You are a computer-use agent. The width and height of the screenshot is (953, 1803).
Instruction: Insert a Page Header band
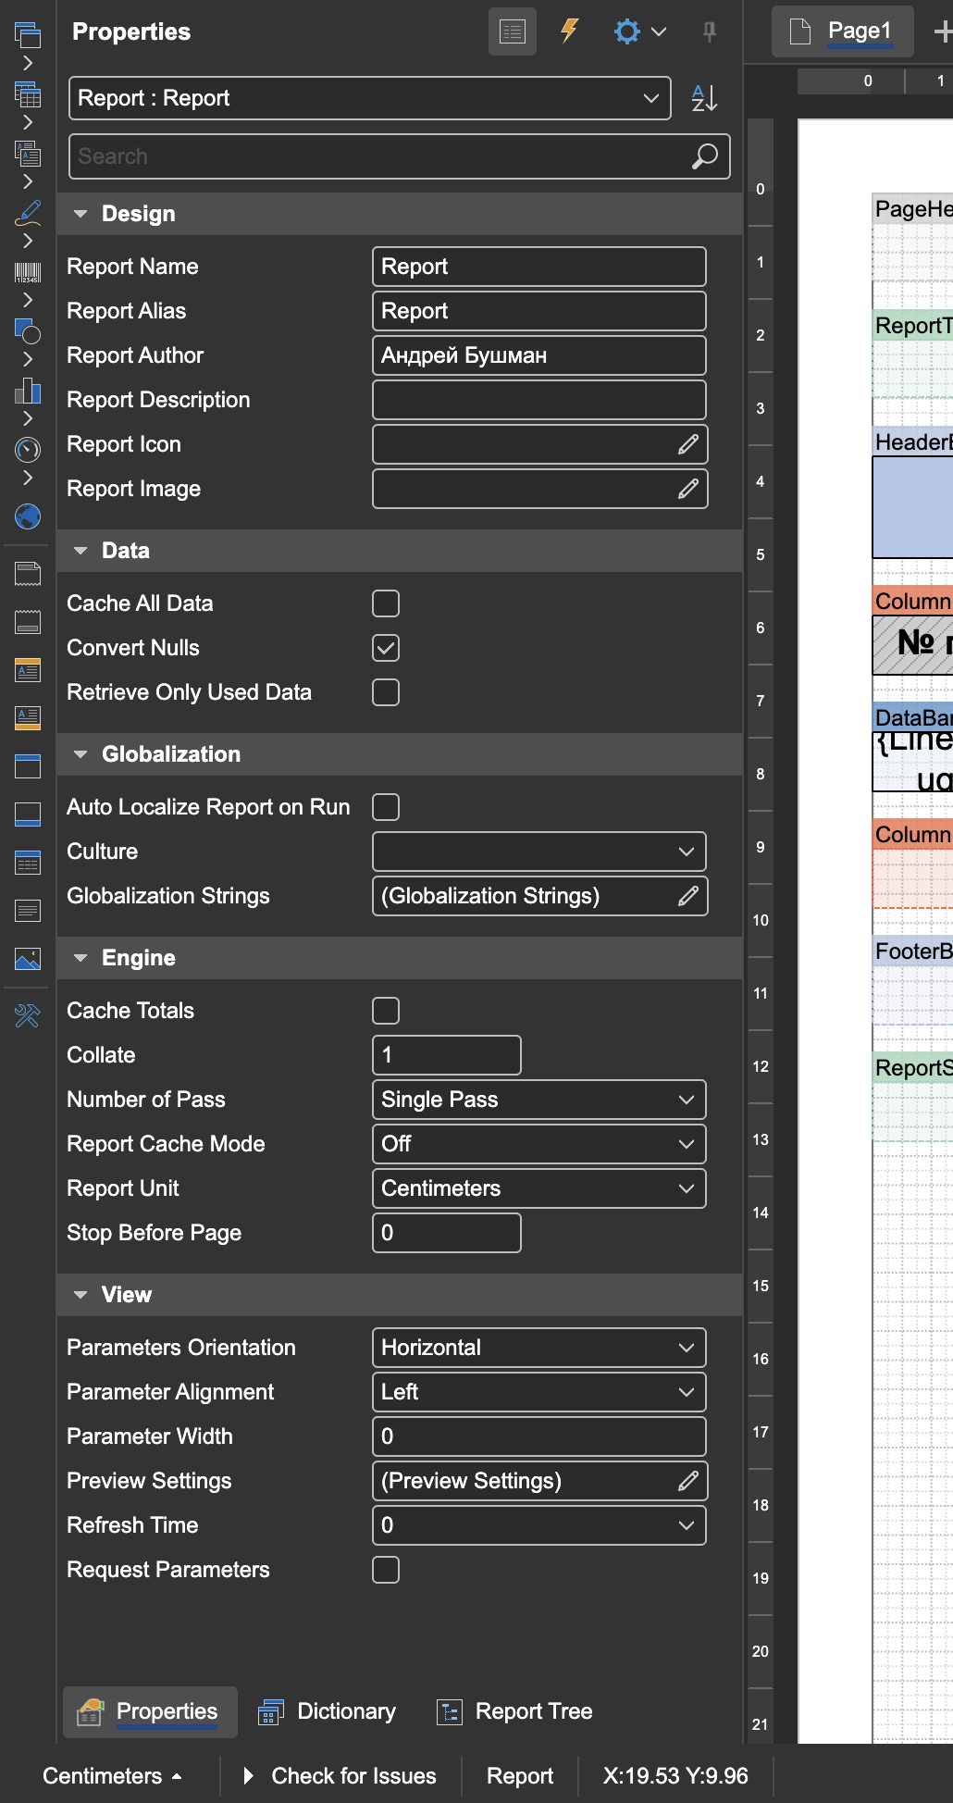[28, 574]
